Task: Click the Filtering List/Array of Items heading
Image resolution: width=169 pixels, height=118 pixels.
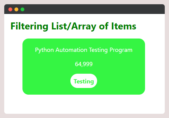Action: click(73, 26)
